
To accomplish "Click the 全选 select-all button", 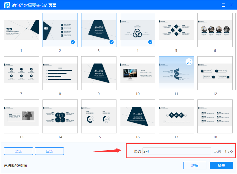I will tap(18, 151).
